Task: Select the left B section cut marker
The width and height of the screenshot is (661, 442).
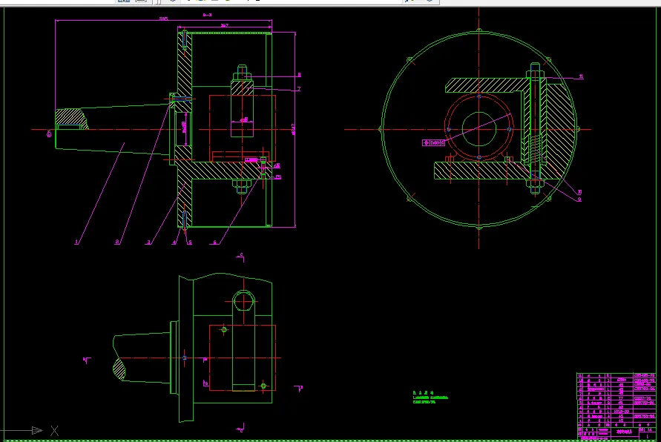Action: pyautogui.click(x=86, y=360)
